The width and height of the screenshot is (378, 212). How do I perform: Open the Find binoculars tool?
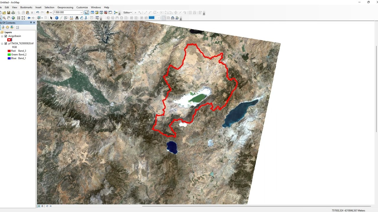tap(77, 18)
